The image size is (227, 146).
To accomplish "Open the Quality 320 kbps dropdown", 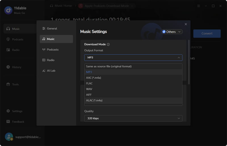I will pos(133,118).
